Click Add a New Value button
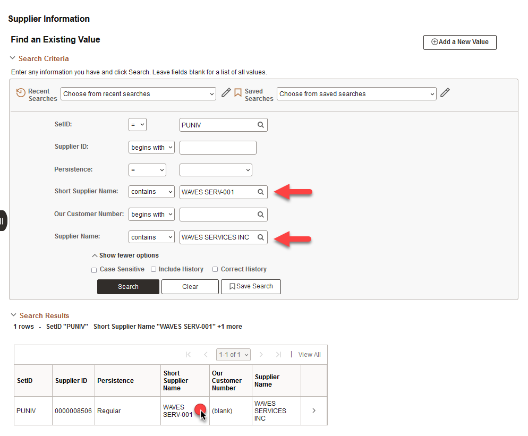 click(x=459, y=42)
